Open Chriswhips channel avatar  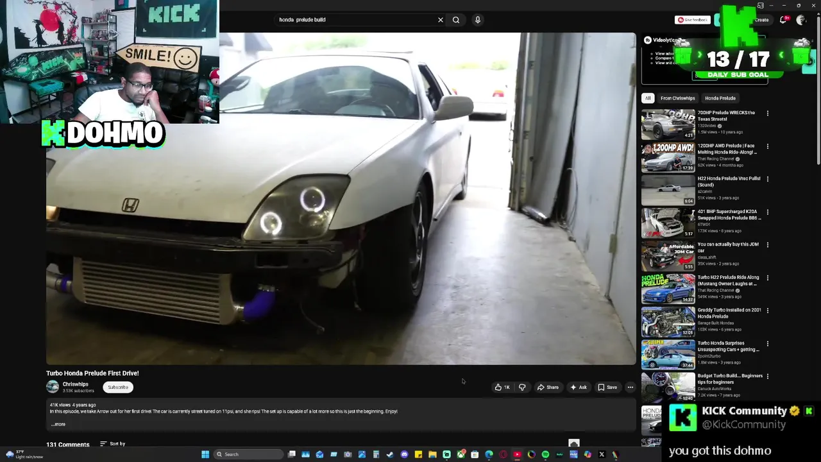coord(53,387)
